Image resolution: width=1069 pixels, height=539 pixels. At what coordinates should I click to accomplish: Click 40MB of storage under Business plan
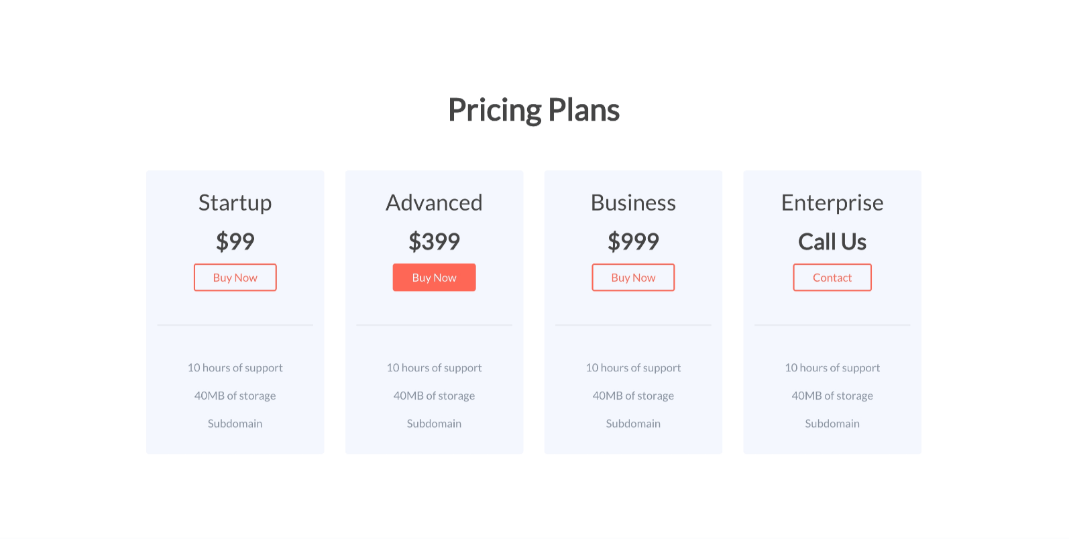[x=633, y=396]
